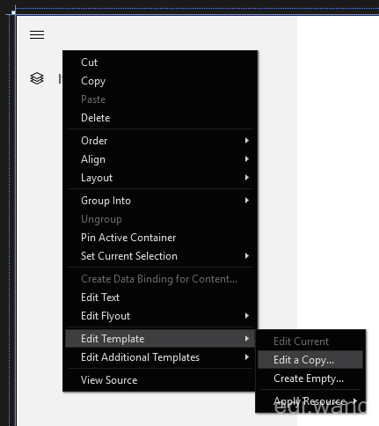The height and width of the screenshot is (426, 379).
Task: Expand the Apply Resource submenu
Action: pos(310,400)
